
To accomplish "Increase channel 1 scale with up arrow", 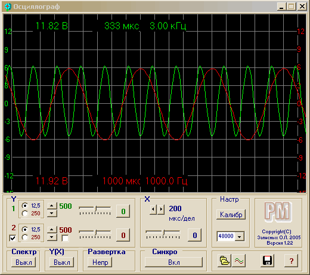I will (x=52, y=206).
